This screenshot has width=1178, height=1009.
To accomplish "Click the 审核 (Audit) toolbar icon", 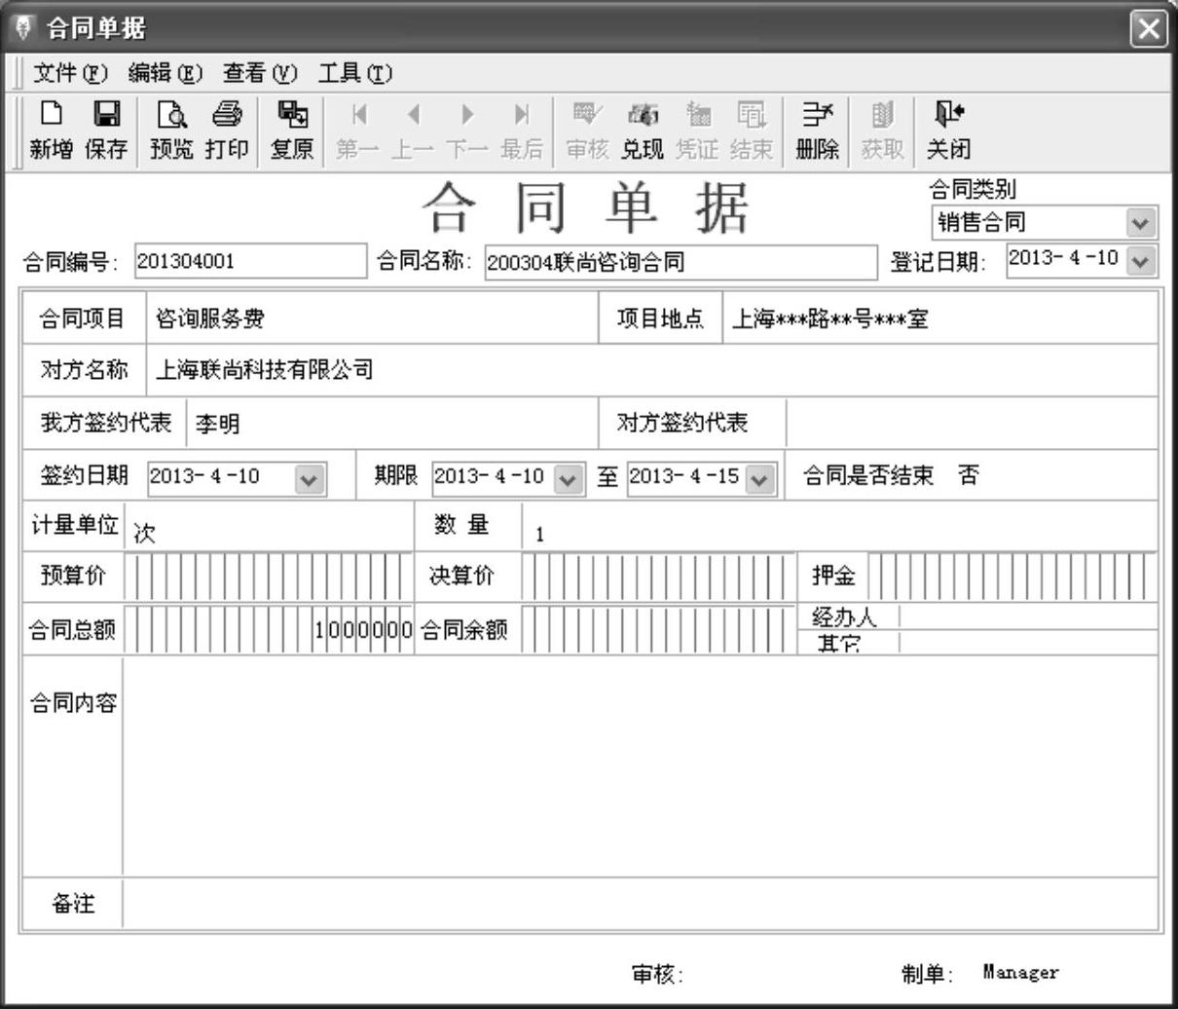I will point(587,131).
